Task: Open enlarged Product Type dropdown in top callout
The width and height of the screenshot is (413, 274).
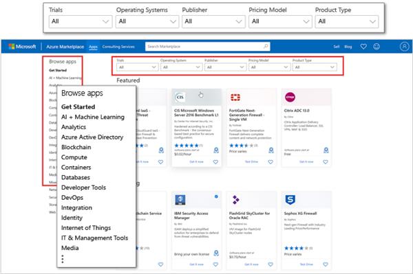Action: (x=347, y=21)
